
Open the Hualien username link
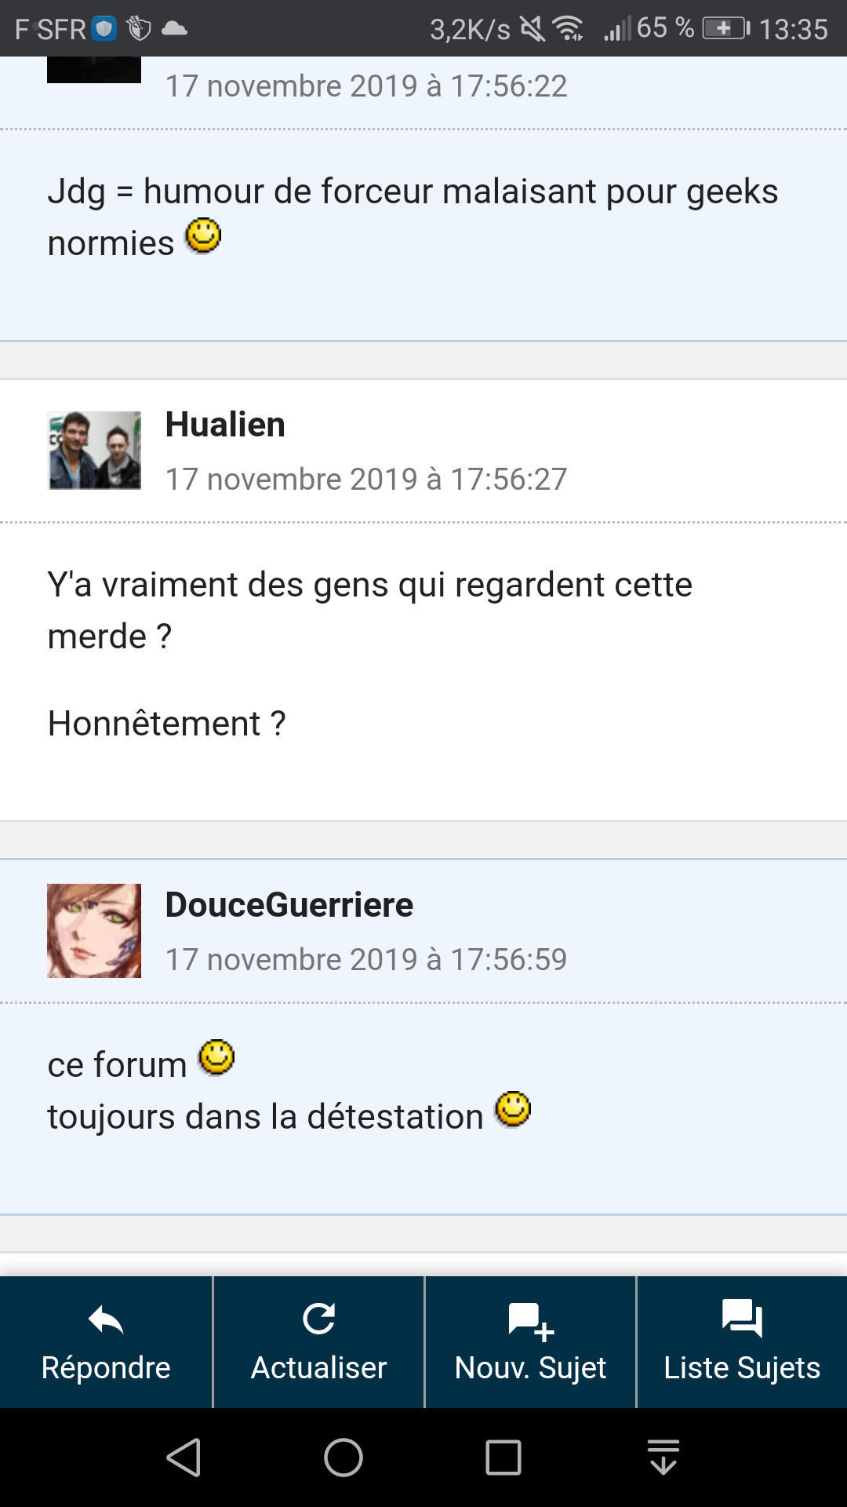point(225,425)
